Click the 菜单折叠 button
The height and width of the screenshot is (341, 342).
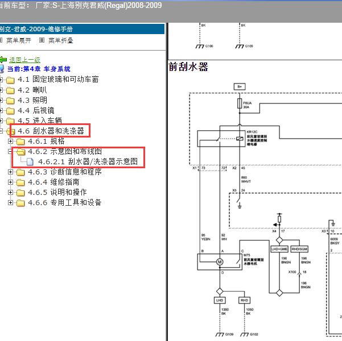(x=61, y=40)
